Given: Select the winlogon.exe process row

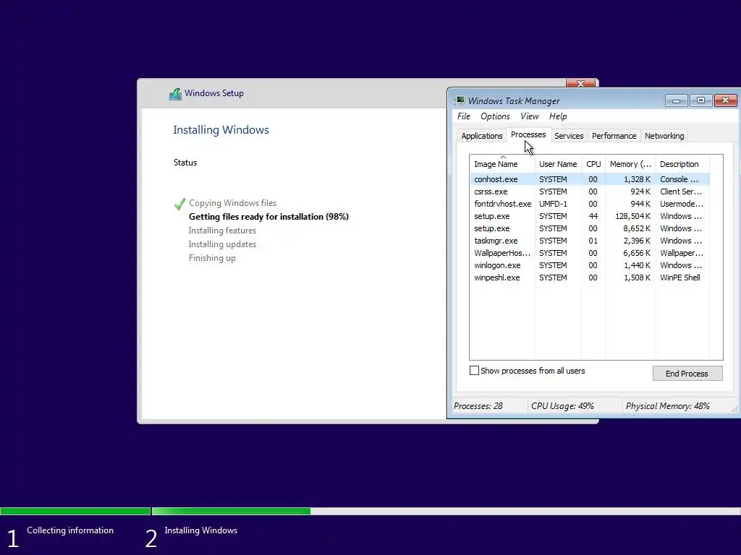Looking at the screenshot, I should click(x=590, y=265).
